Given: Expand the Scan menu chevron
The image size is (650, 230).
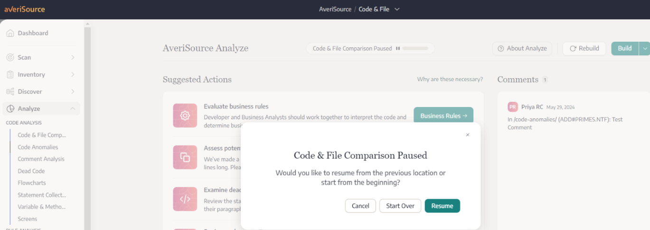Looking at the screenshot, I should coord(73,57).
